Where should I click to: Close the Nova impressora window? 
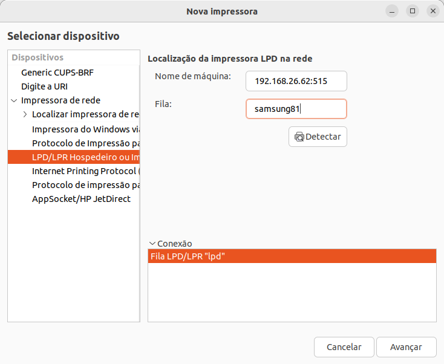point(432,11)
